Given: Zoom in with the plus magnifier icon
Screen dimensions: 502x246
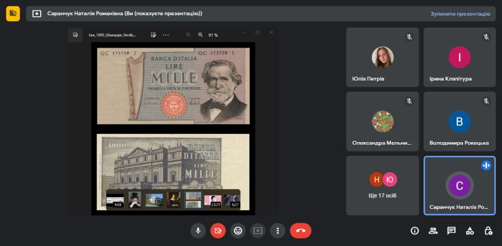Looking at the screenshot, I should point(200,35).
